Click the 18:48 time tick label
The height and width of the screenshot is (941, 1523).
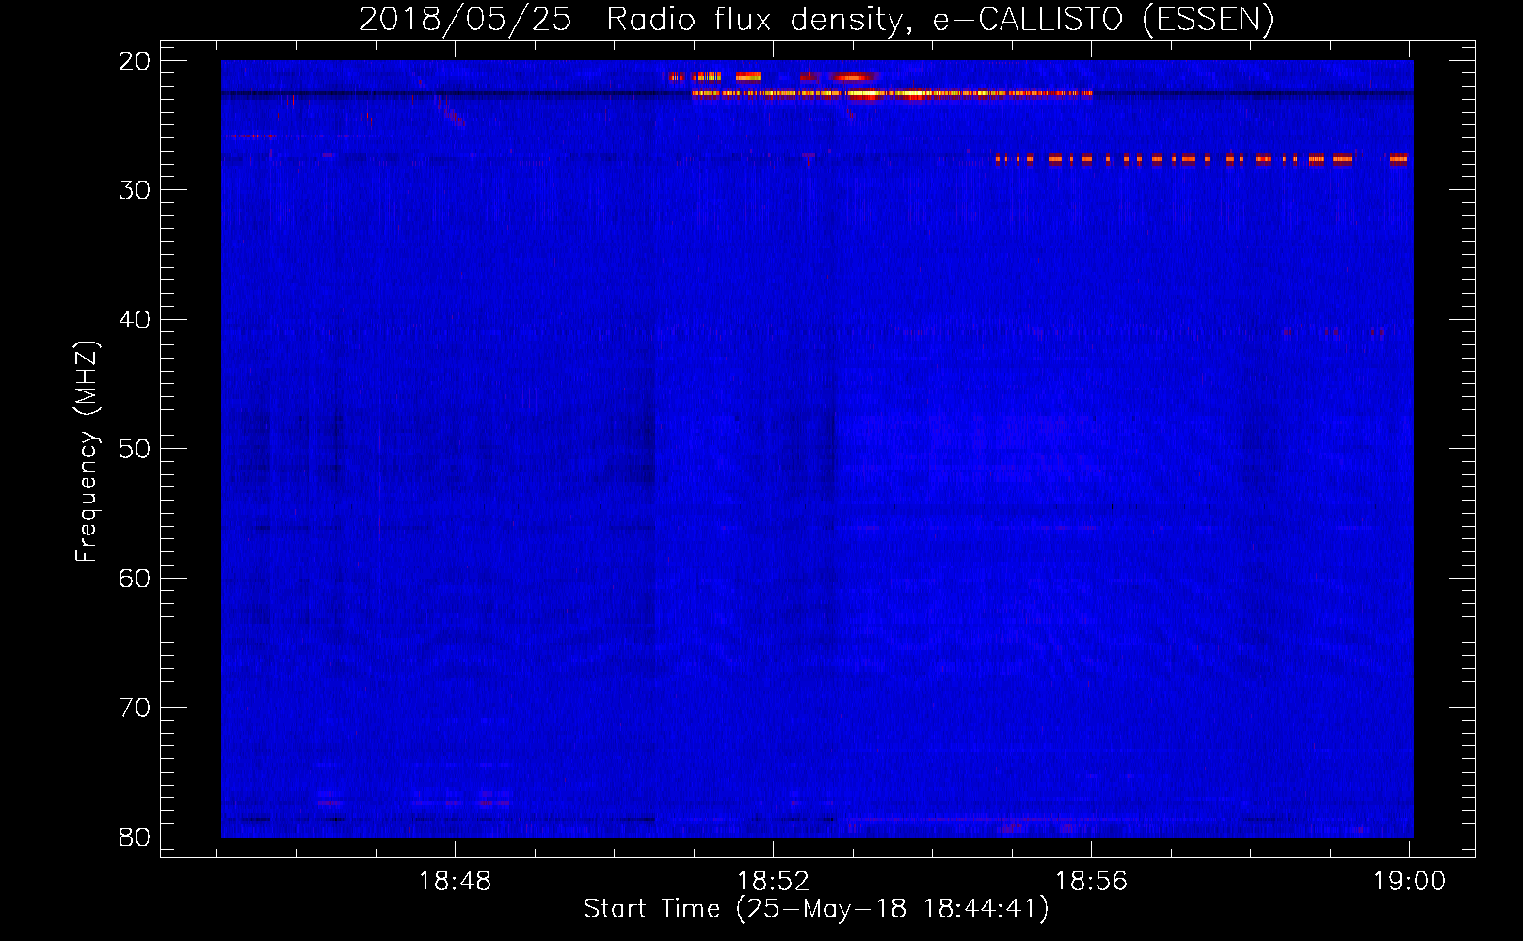point(455,881)
